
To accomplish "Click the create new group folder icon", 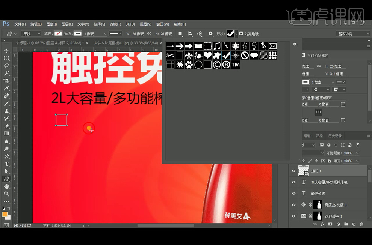I will [x=346, y=224].
